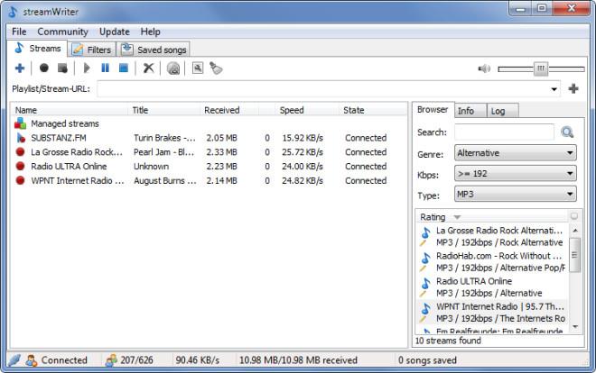Click the red record icon beside WPNT Internet Radio

click(20, 180)
